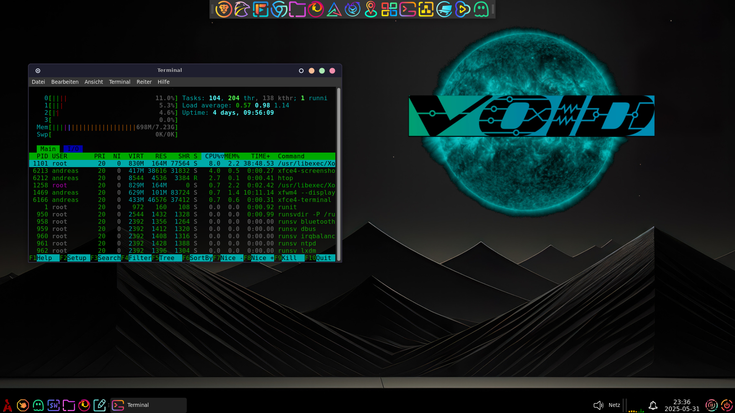Launch the terminal icon in the top dock
Screen dimensions: 735x413
click(407, 9)
